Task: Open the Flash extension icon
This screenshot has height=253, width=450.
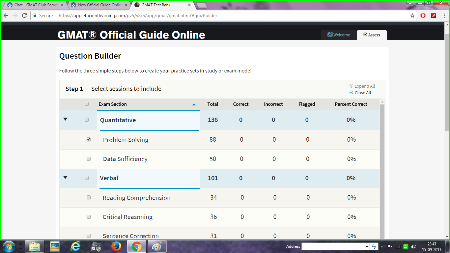Action: tap(434, 15)
